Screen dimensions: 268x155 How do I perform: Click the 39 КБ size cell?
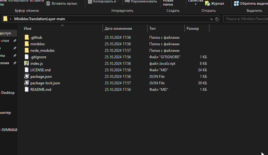tap(202, 83)
